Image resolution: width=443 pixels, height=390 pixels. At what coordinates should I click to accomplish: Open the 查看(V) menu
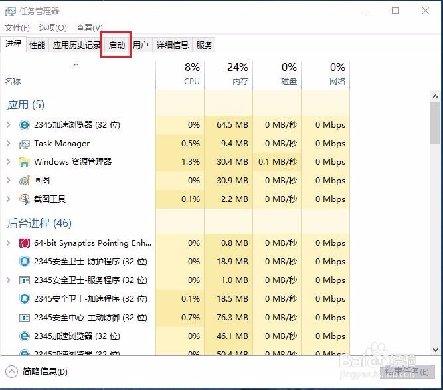89,28
